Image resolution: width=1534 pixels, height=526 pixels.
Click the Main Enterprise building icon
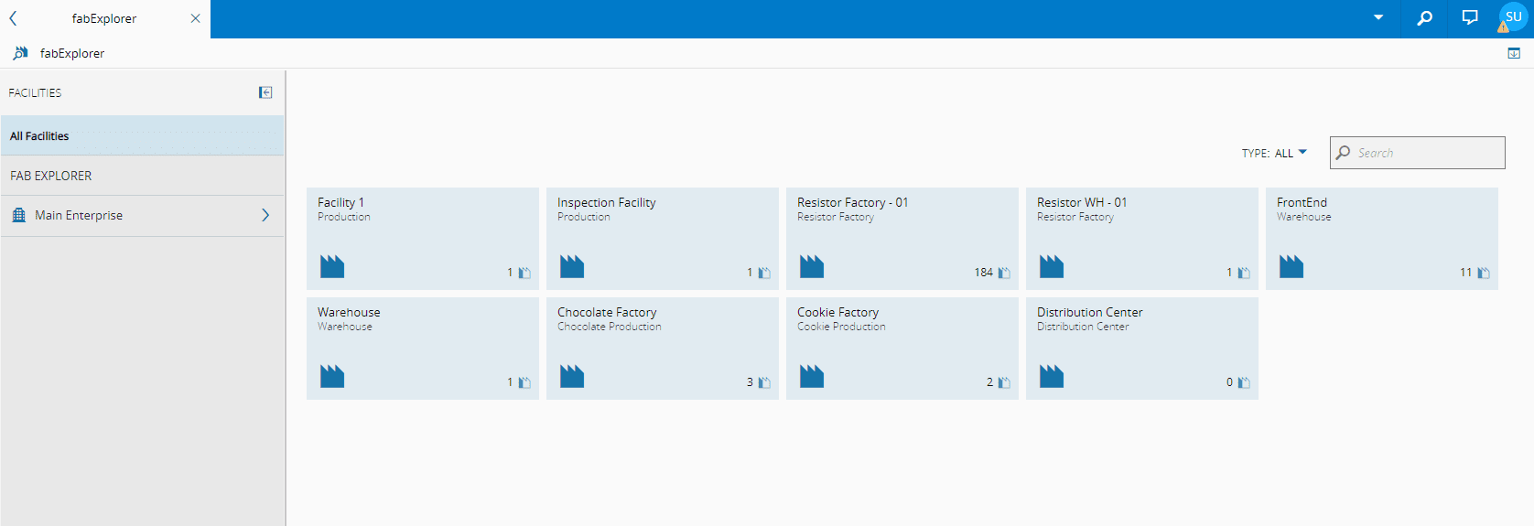pos(18,215)
